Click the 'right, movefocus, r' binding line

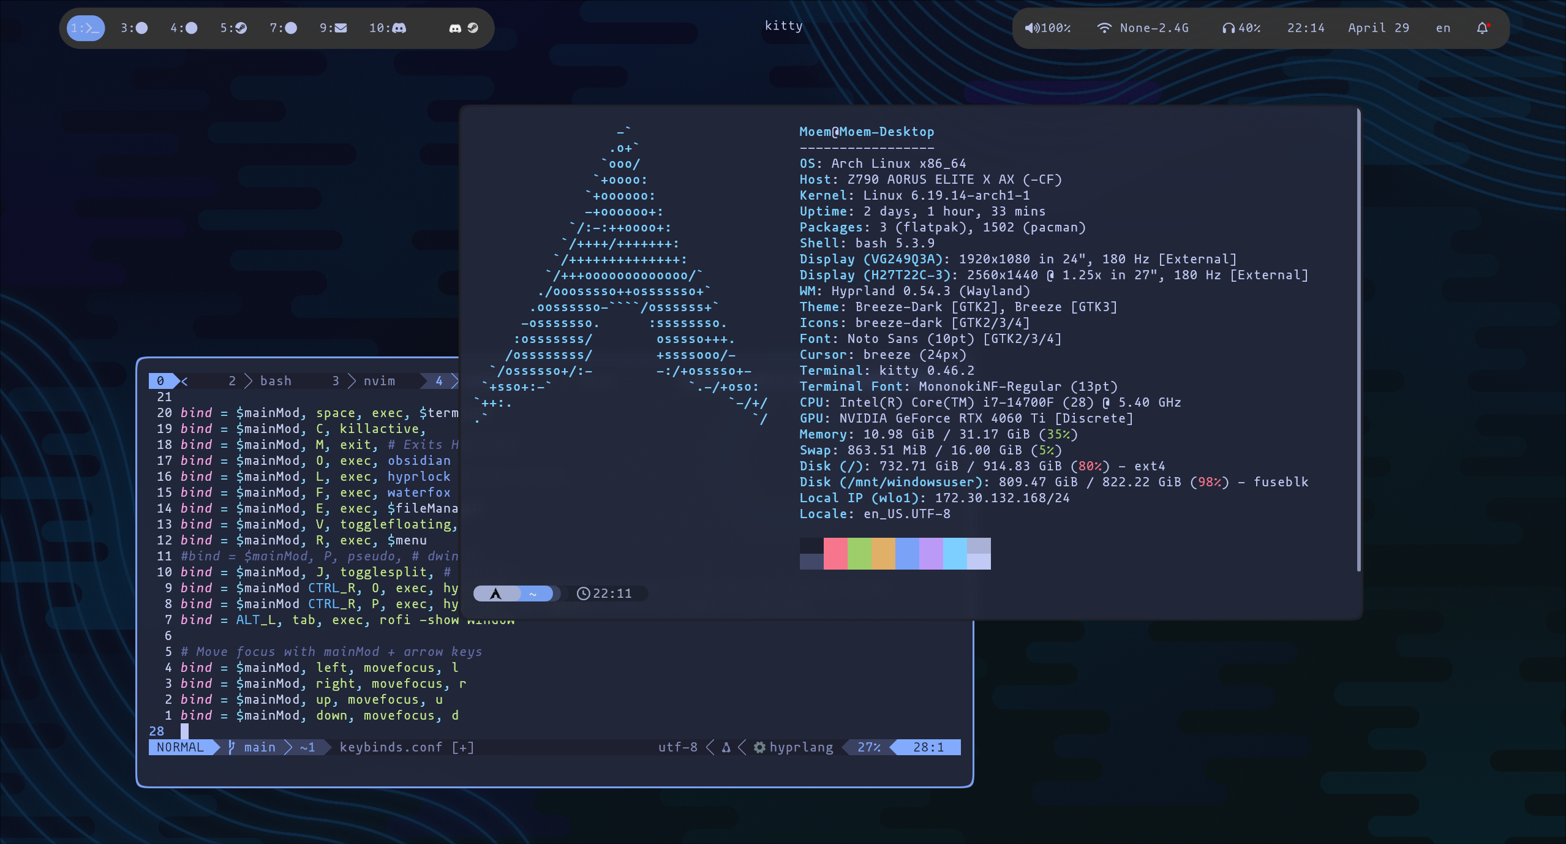[323, 684]
